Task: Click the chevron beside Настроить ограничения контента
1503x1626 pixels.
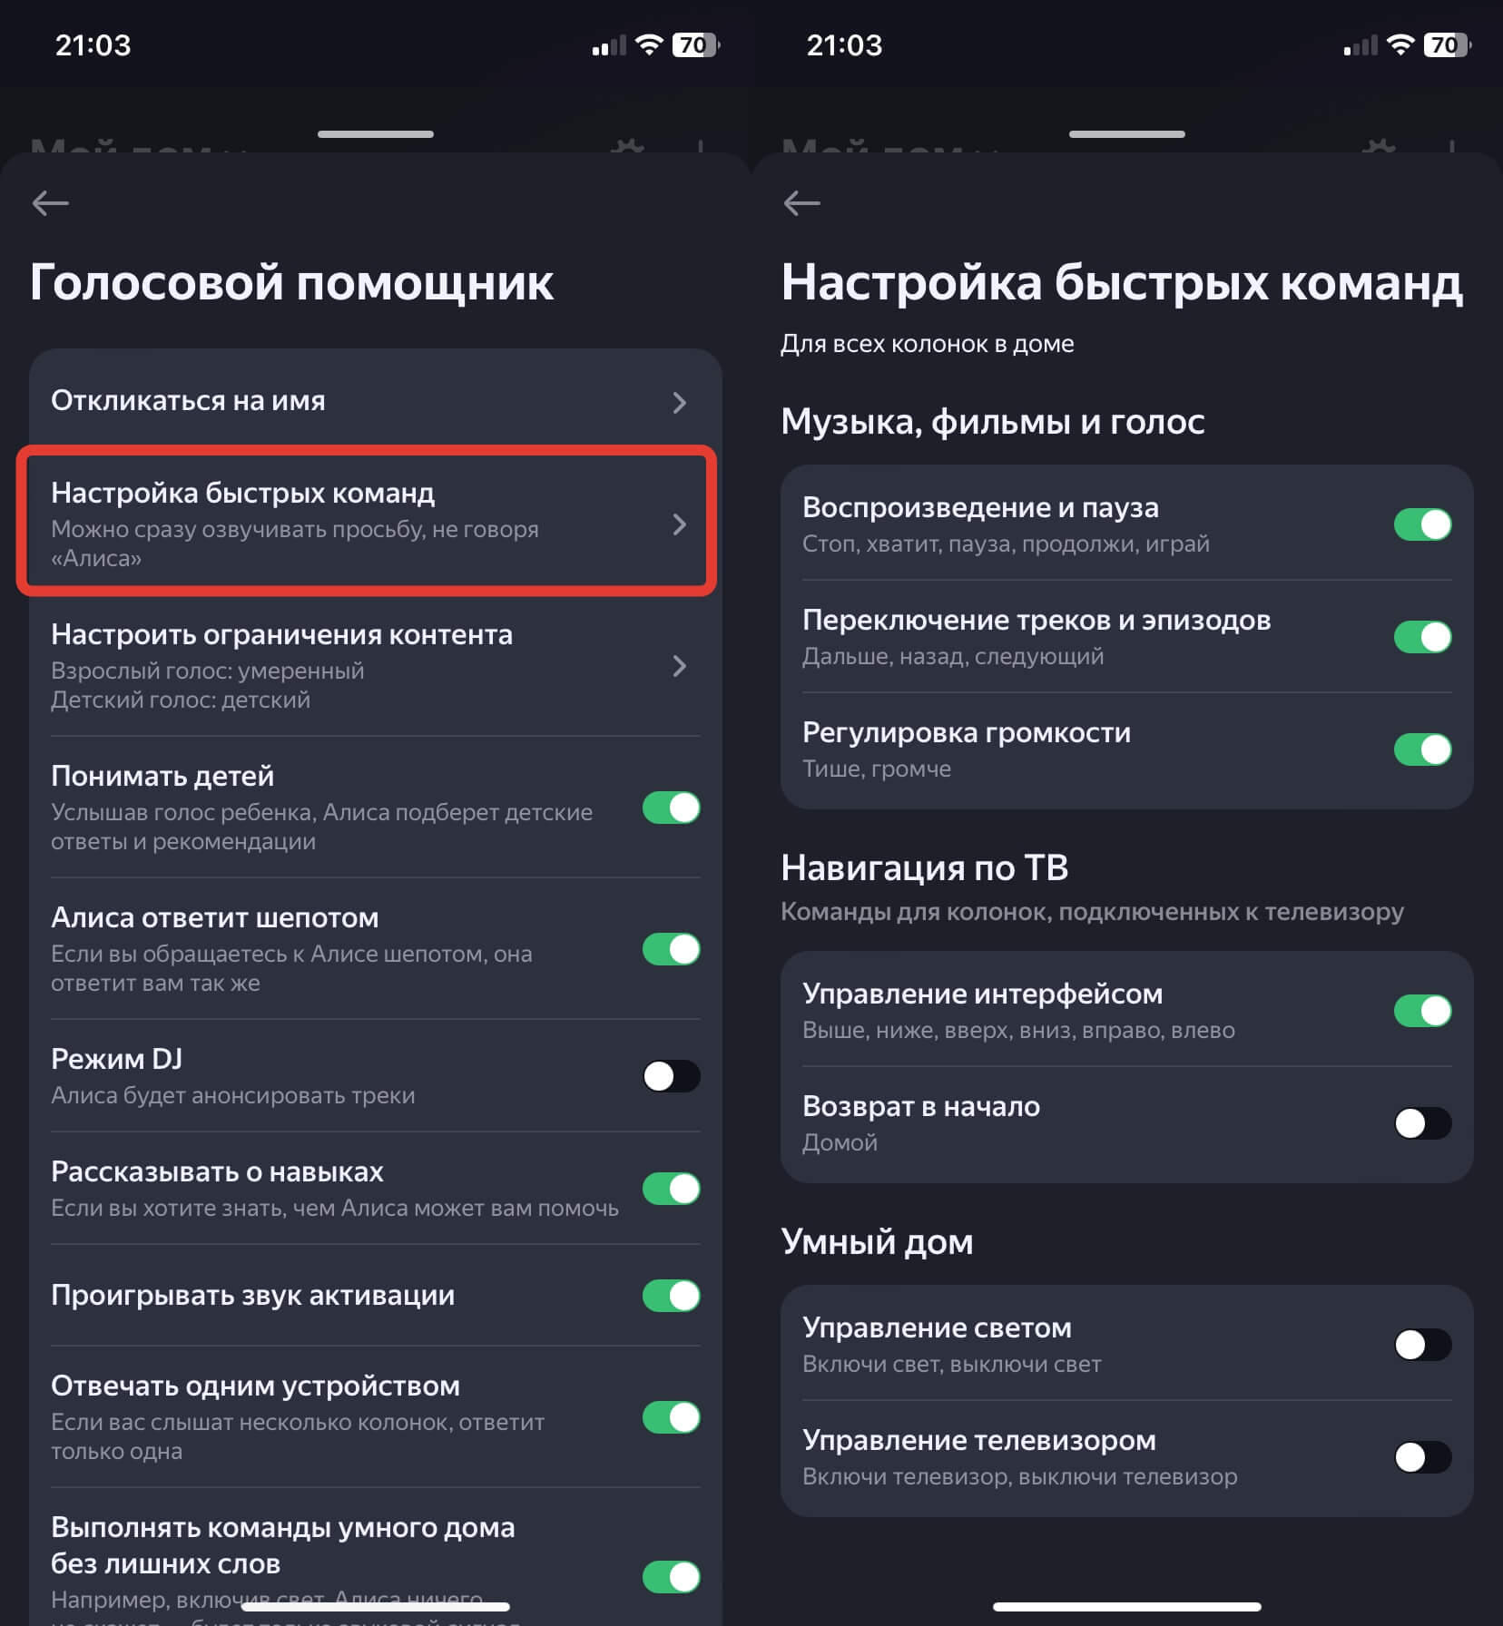Action: [679, 667]
